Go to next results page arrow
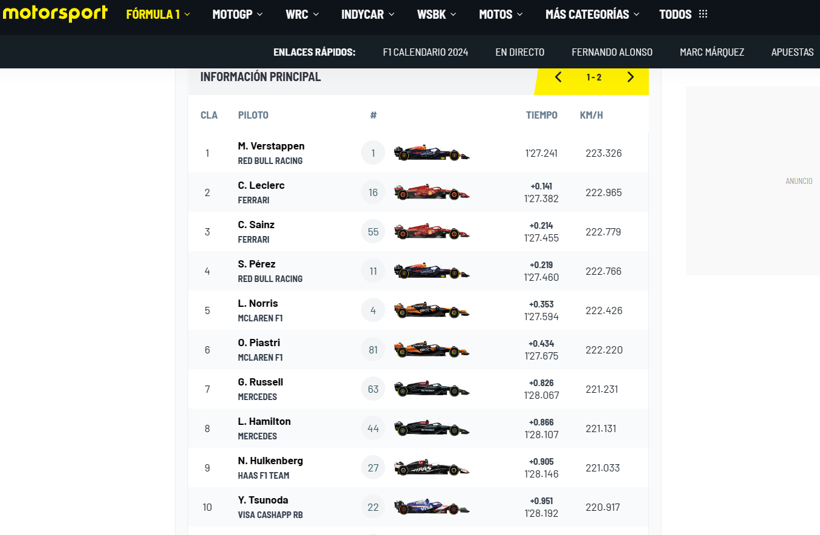Screen dimensions: 820x535 coord(630,77)
